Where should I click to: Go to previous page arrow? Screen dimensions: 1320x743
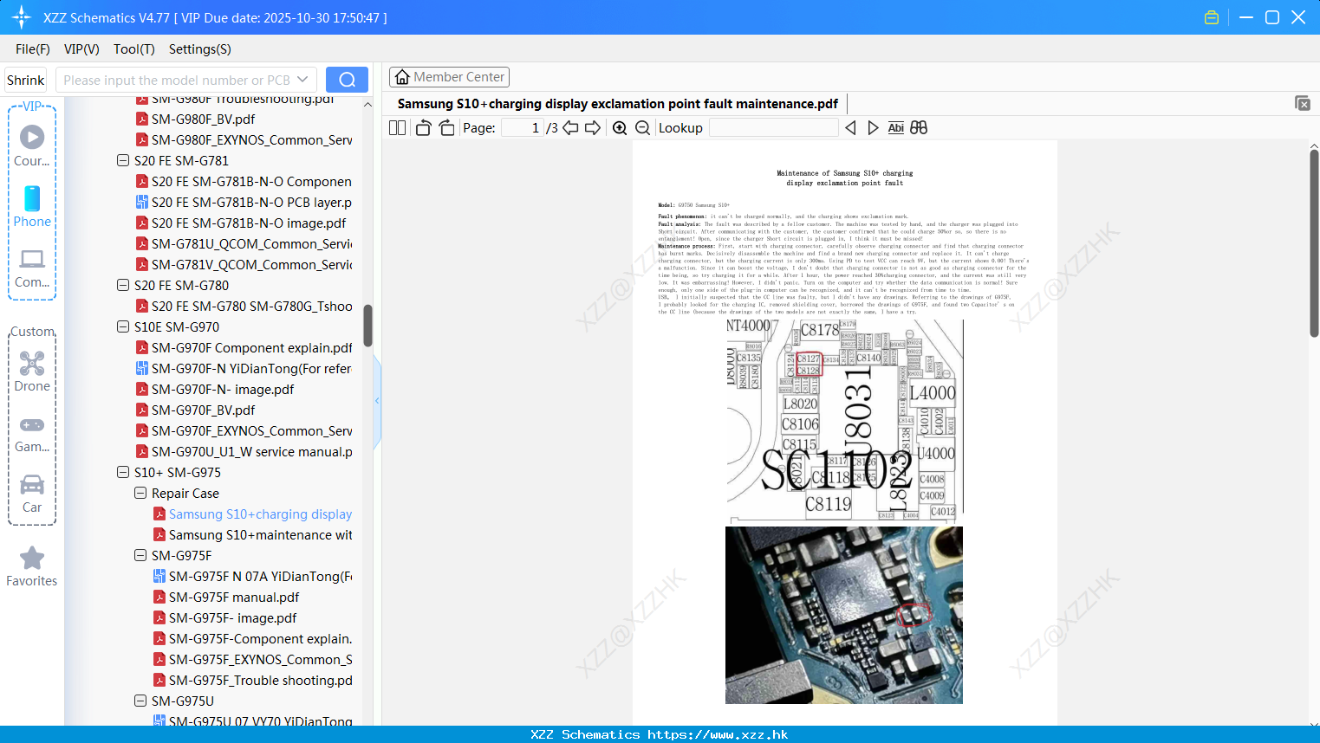570,127
